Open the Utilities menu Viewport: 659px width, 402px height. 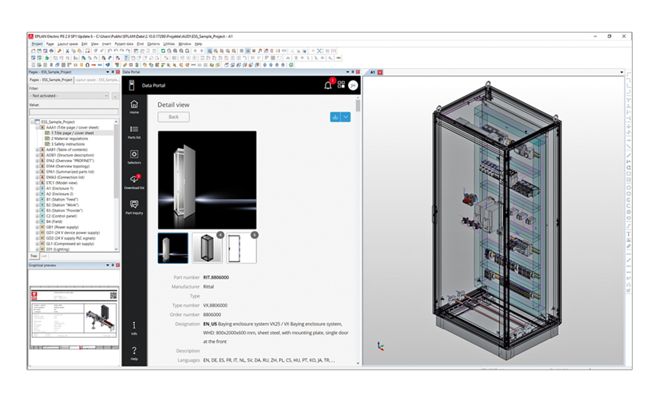tap(168, 43)
